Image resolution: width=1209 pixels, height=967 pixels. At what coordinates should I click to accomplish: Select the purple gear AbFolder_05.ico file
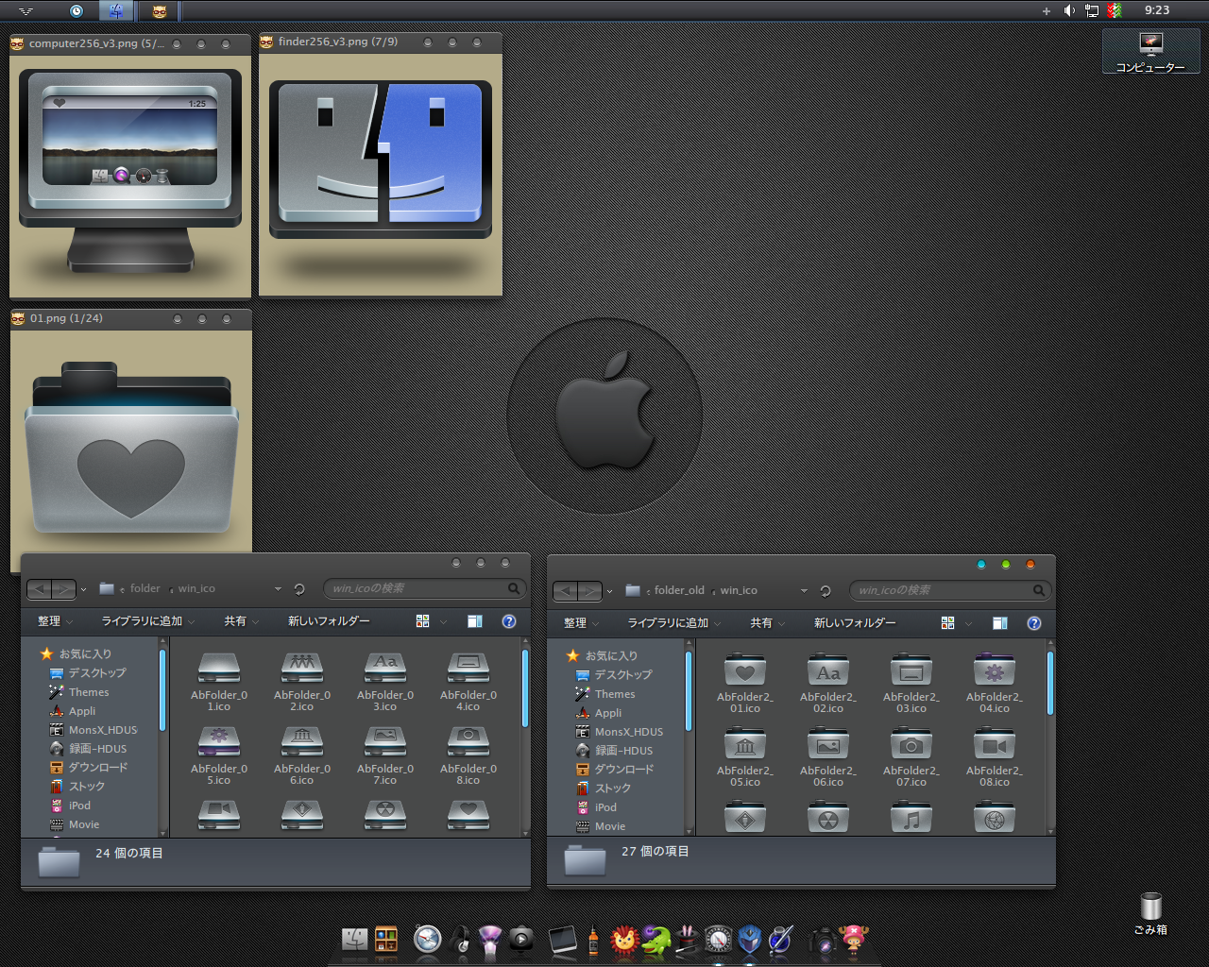(219, 755)
